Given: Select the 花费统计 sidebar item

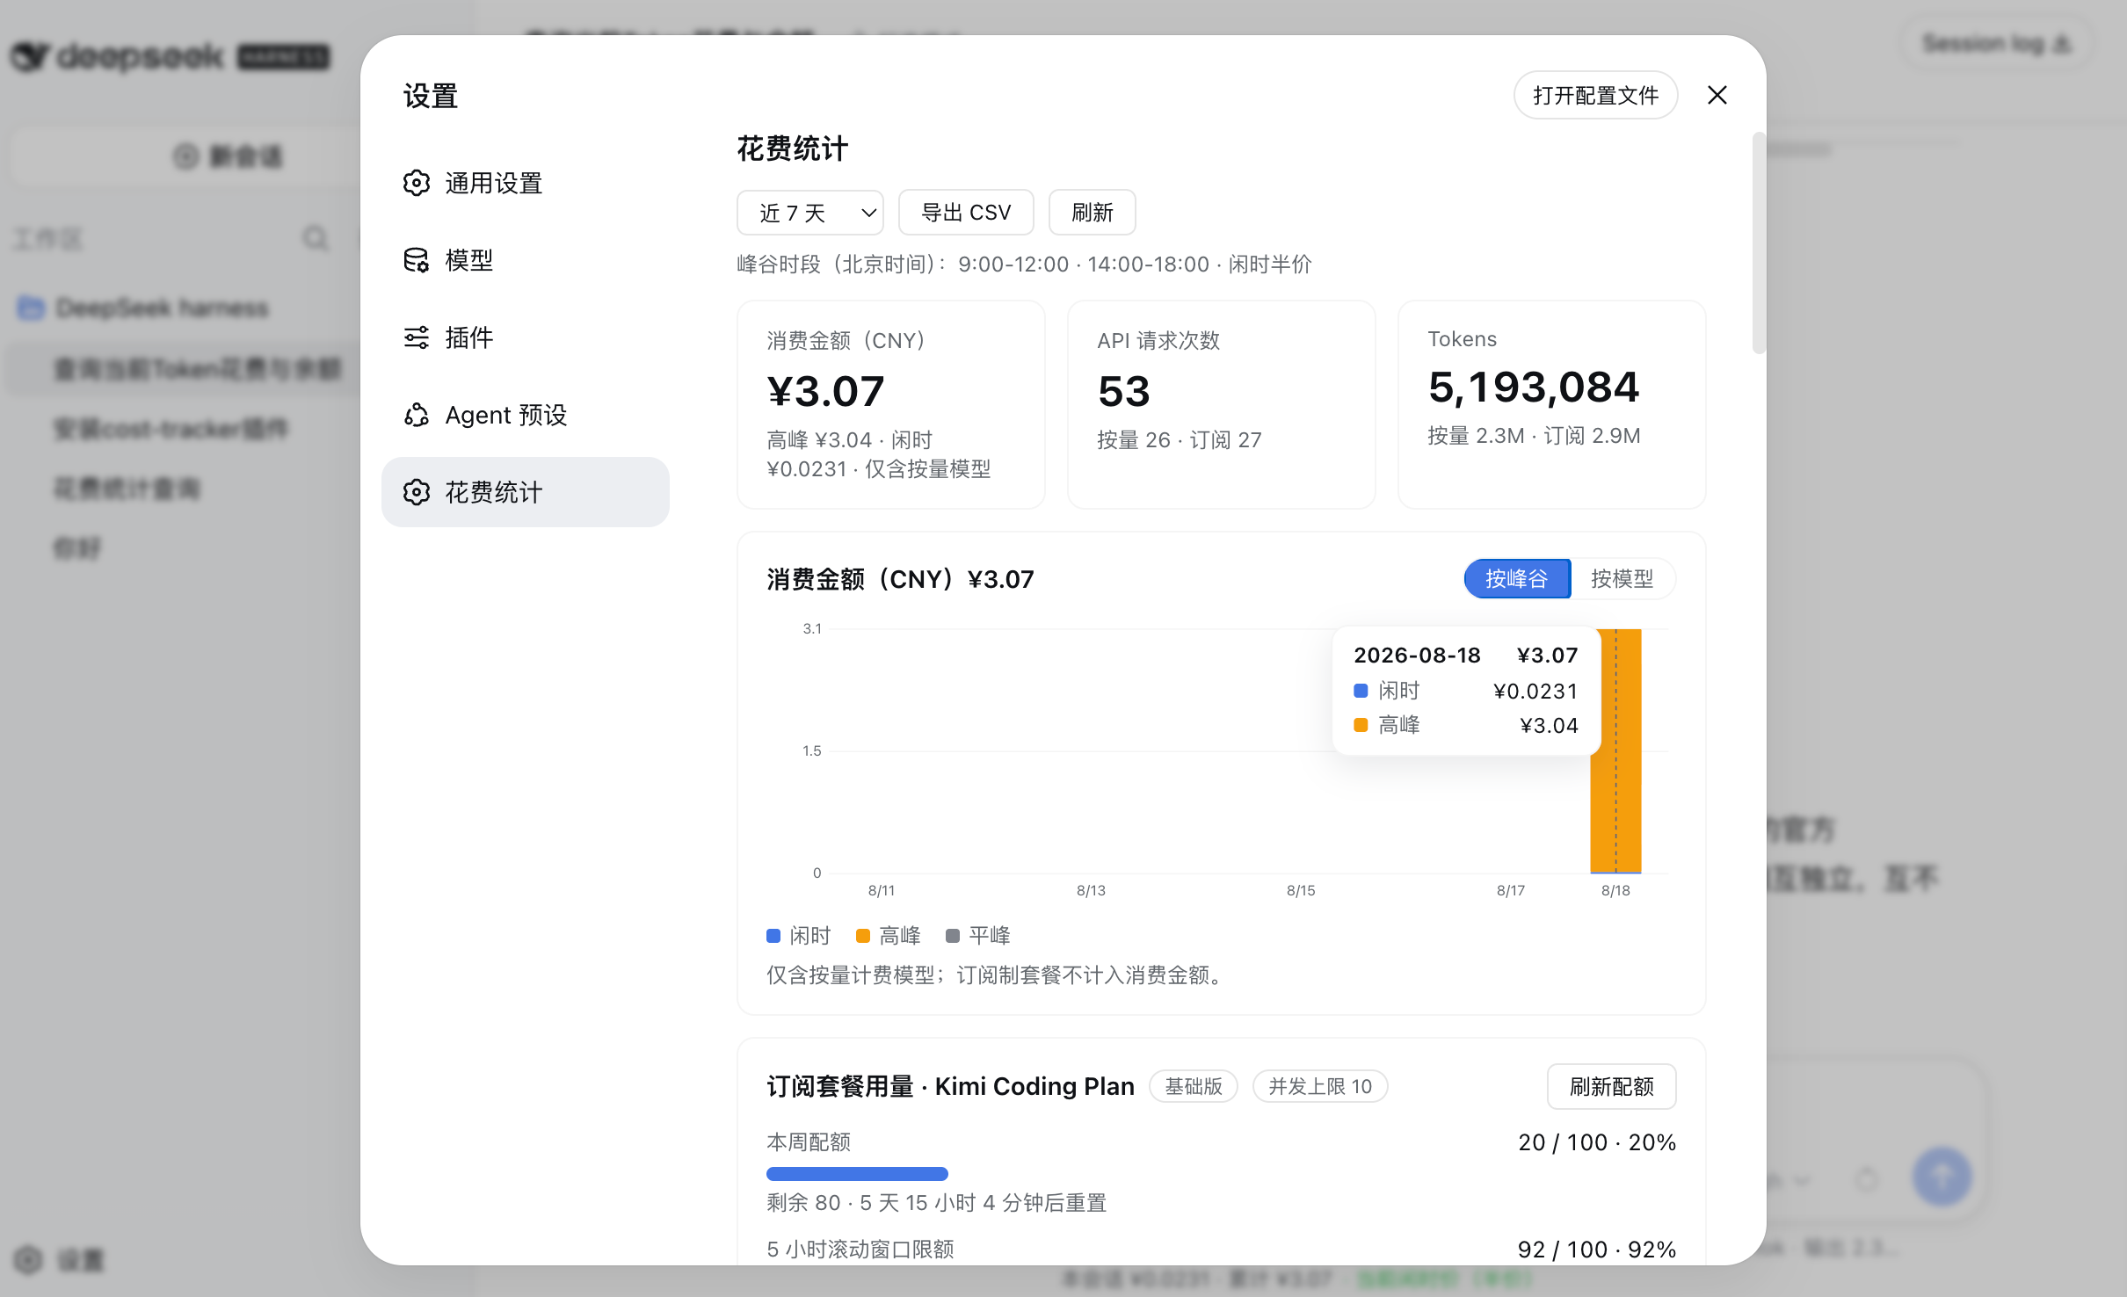Looking at the screenshot, I should click(x=525, y=492).
